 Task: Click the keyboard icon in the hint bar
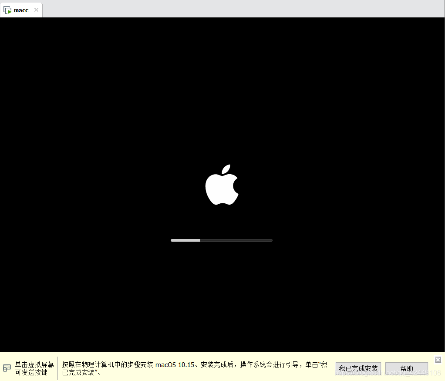coord(7,368)
